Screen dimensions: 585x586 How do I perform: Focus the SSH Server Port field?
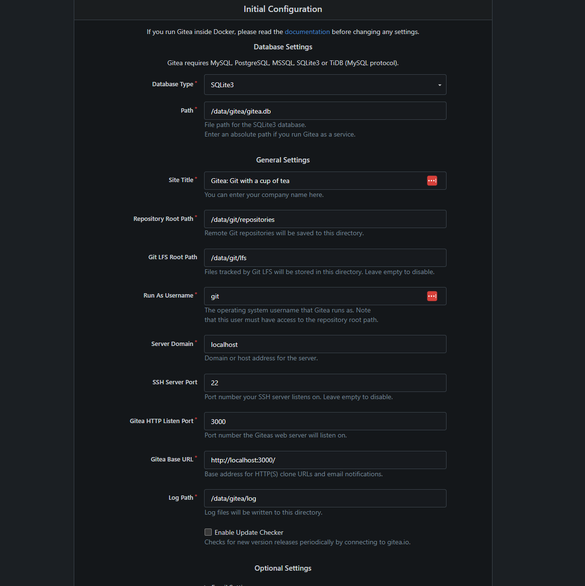325,383
